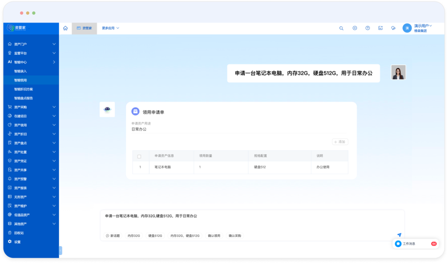This screenshot has width=448, height=263.
Task: Click the cloud download icon in header
Action: (x=393, y=28)
